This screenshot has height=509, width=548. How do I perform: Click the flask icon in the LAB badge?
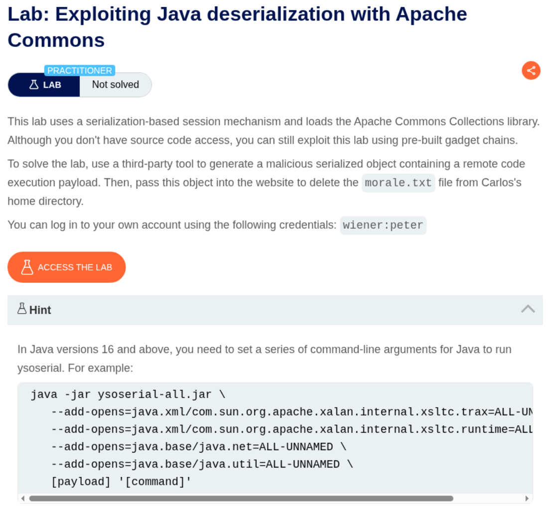[34, 85]
